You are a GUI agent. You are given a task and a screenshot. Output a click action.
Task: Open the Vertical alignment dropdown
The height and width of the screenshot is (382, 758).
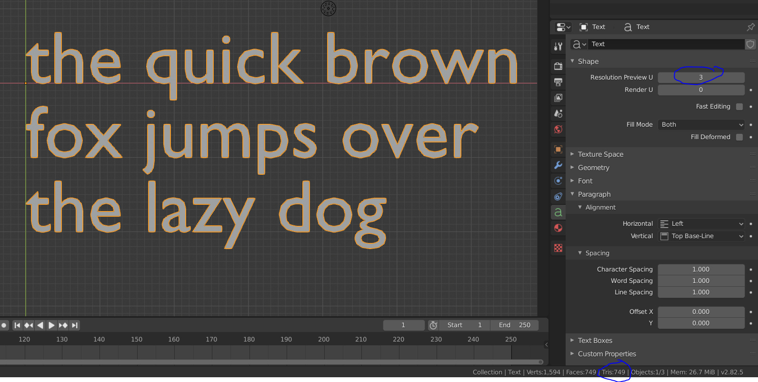(x=701, y=236)
